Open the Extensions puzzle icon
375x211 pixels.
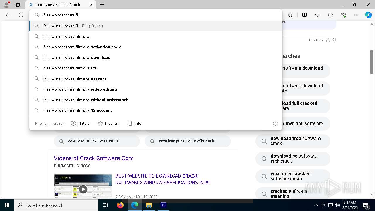[x=290, y=15]
